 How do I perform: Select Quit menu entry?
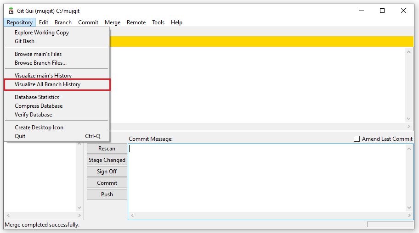57,136
